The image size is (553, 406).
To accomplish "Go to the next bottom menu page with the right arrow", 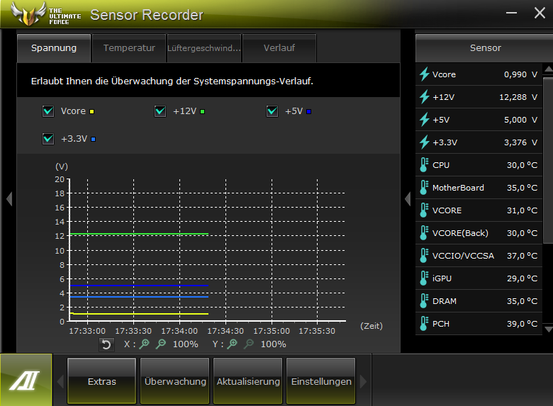I will click(x=363, y=382).
